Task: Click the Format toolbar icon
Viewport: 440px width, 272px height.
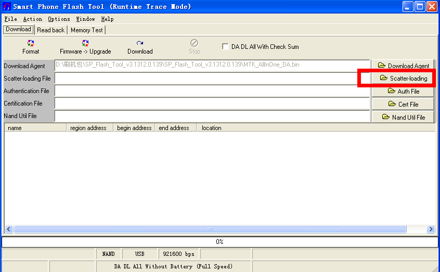Action: [x=31, y=43]
